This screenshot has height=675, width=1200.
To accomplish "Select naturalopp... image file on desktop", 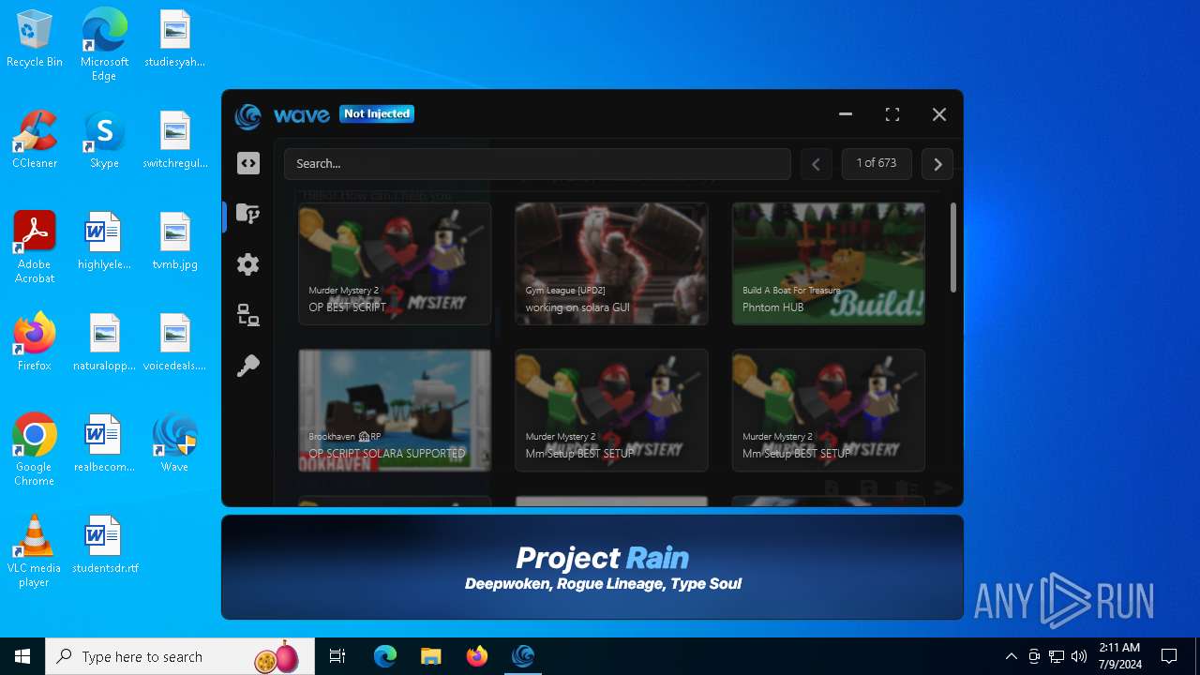I will click(104, 342).
